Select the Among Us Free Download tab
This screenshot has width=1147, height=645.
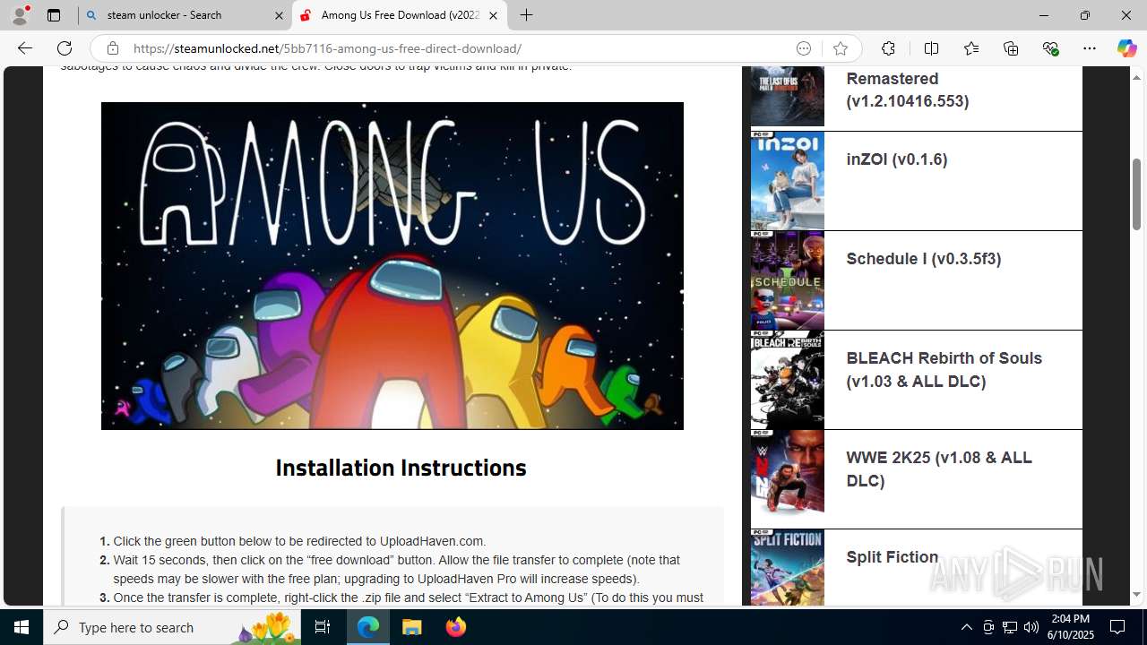(400, 15)
